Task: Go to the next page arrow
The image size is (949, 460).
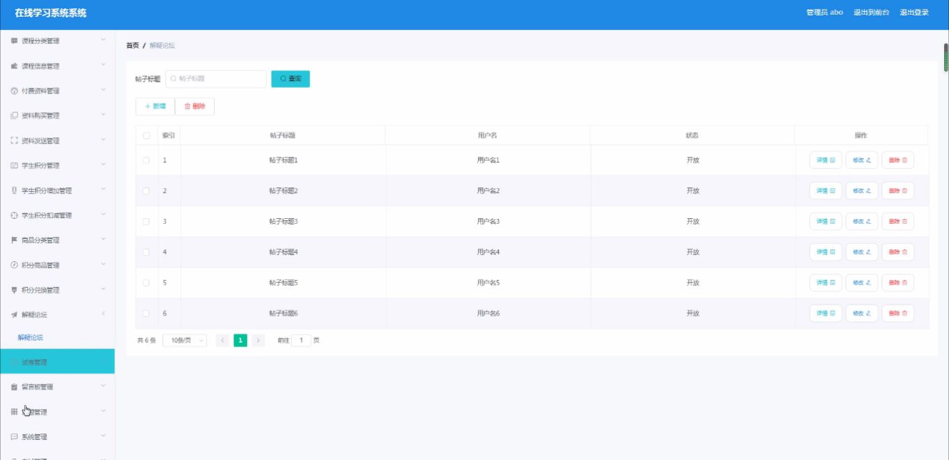Action: coord(259,341)
